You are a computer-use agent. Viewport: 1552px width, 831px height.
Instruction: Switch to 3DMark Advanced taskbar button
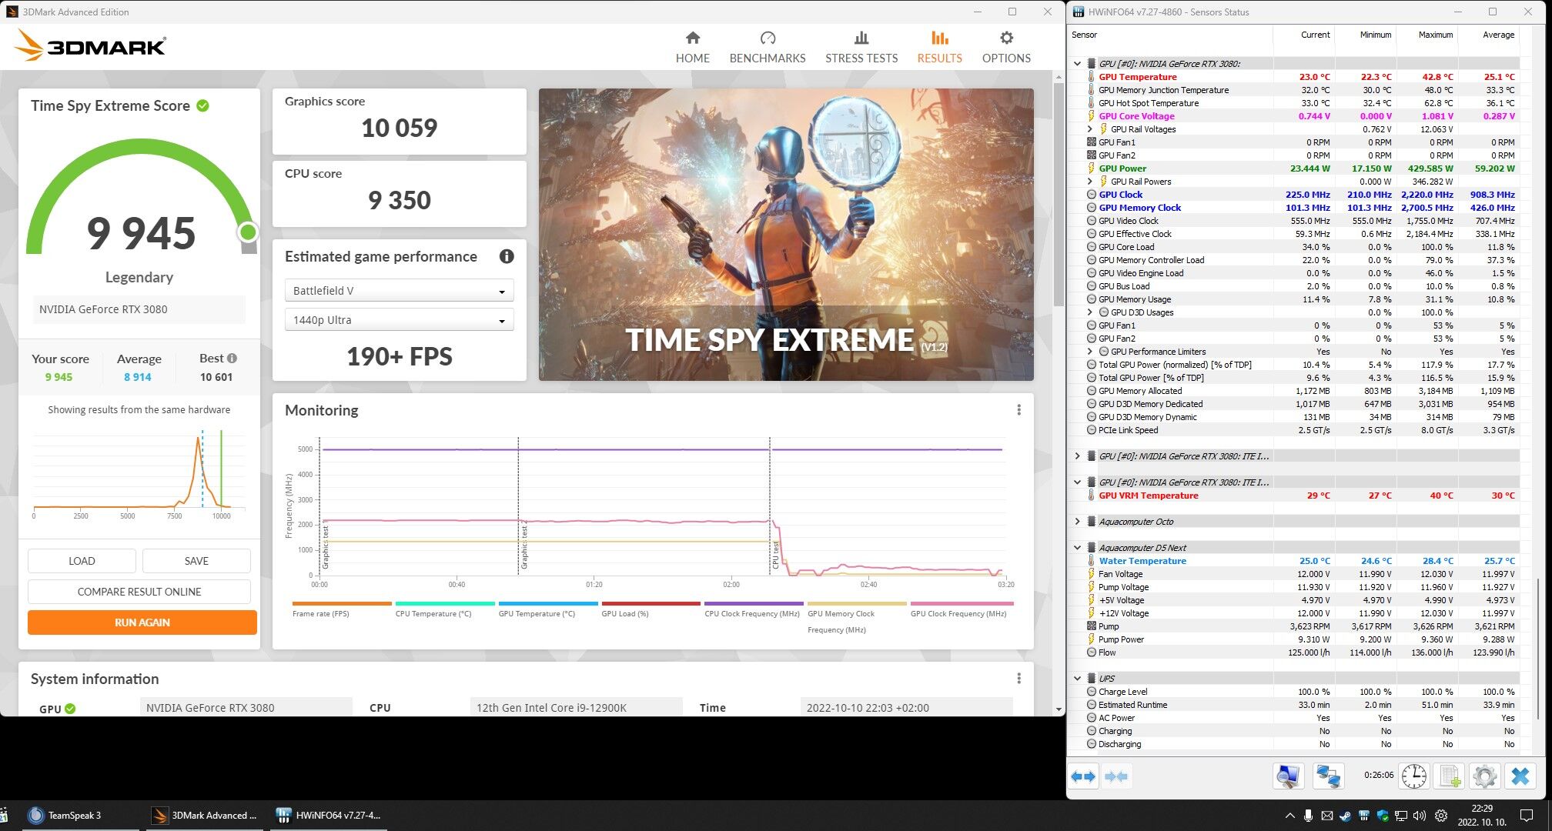205,816
